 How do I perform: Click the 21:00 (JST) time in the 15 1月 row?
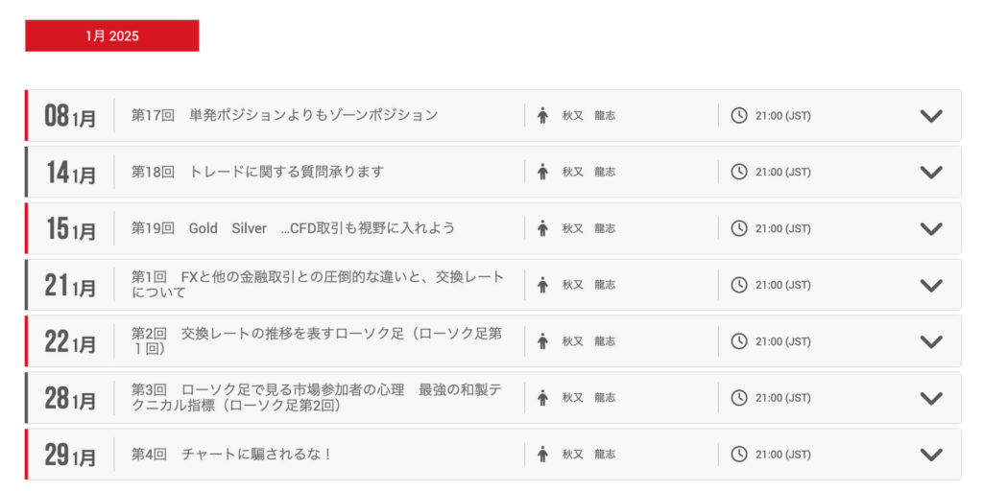(782, 229)
